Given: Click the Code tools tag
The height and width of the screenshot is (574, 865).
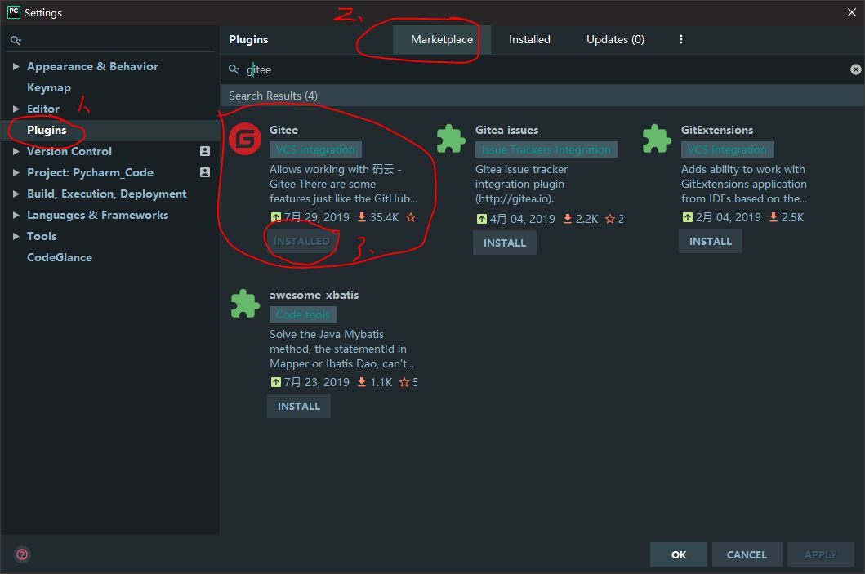Looking at the screenshot, I should (x=303, y=314).
